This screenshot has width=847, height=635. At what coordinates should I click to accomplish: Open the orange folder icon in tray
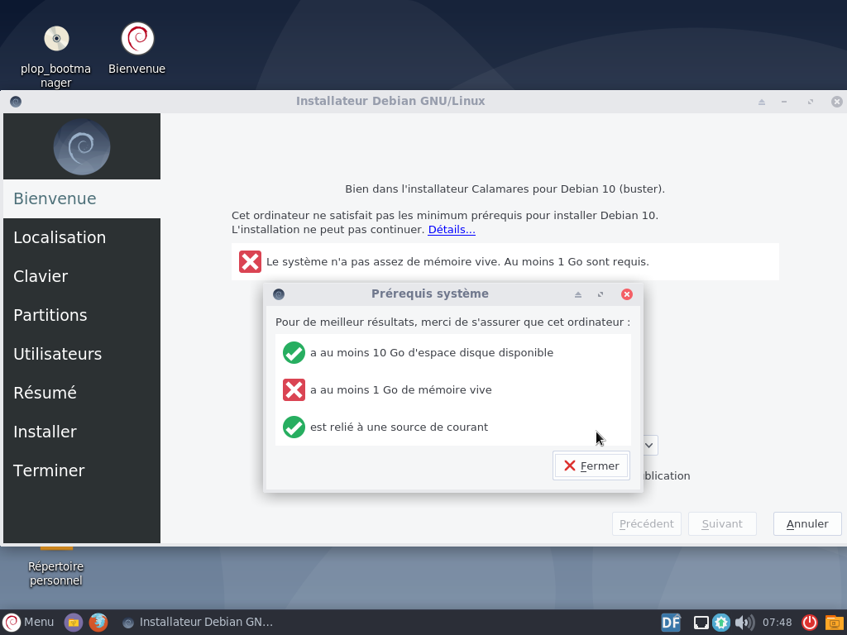(835, 623)
